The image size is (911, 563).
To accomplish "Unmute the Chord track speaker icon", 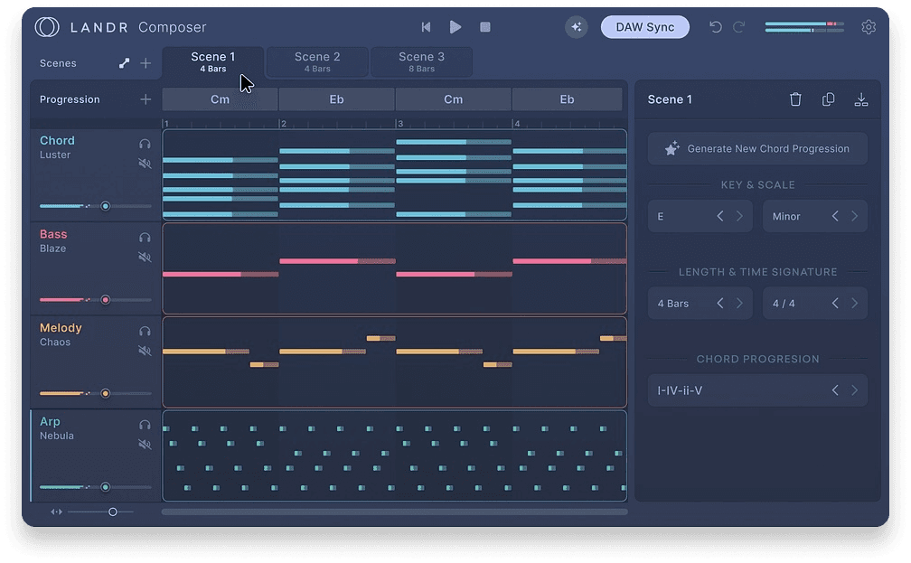I will click(143, 164).
